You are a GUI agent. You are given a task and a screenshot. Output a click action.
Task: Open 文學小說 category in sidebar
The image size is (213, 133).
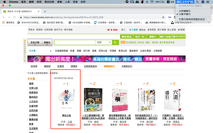(x=33, y=88)
